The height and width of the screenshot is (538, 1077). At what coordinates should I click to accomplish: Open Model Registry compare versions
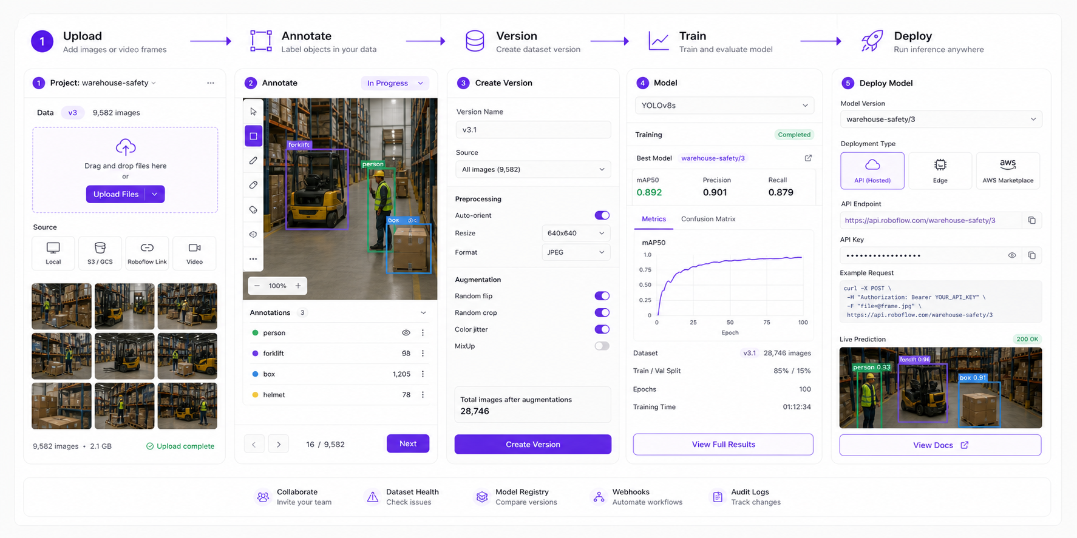[x=516, y=497]
